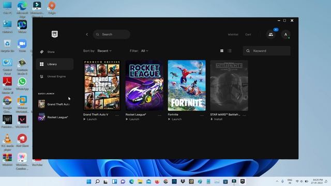Open the Recycle Bin desktop icon
This screenshot has height=186, width=331.
coord(7,46)
